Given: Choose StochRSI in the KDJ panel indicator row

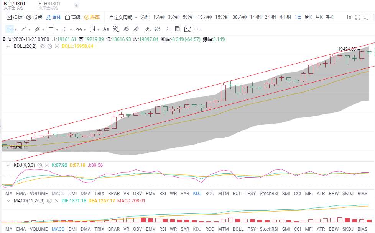Looking at the screenshot, I should point(269,194).
